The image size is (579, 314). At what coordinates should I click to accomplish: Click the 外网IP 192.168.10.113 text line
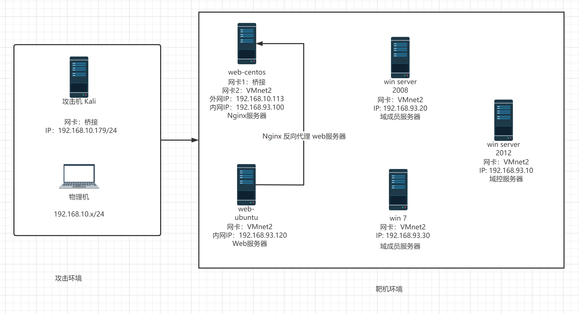tap(247, 99)
